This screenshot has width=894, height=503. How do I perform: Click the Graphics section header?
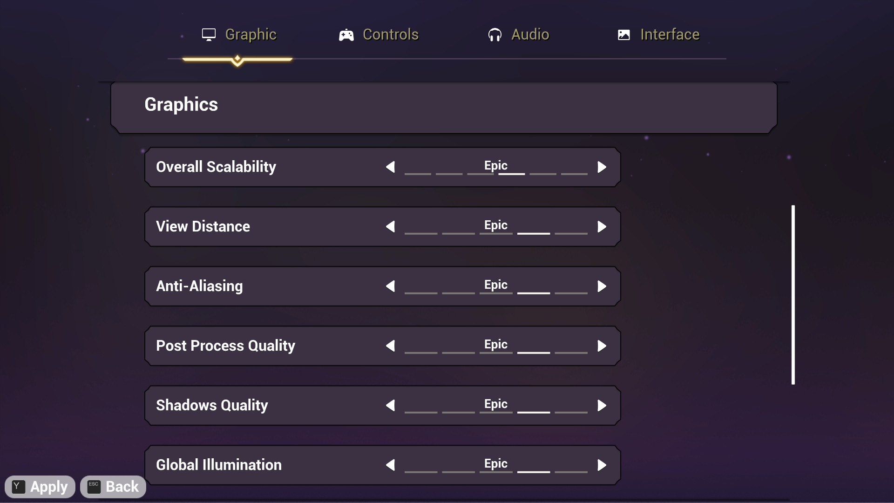444,108
